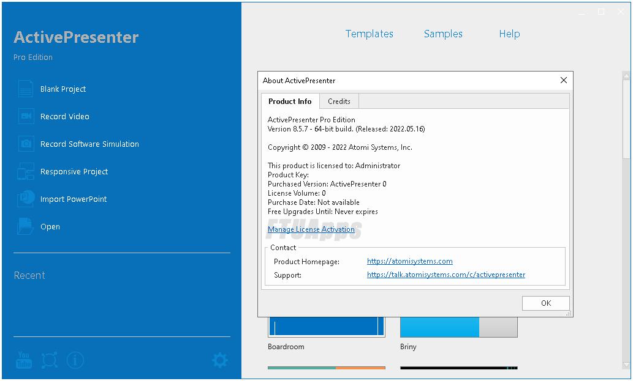Screen dimensions: 633x381
Task: Select the Boardroom template thumbnail
Action: click(327, 327)
